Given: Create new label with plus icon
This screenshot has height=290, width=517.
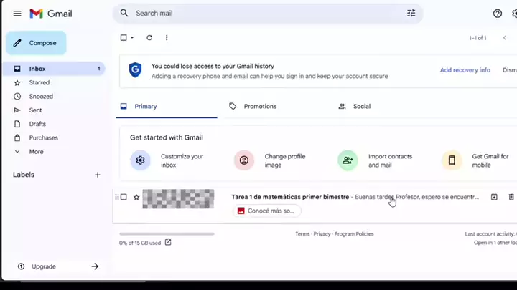Looking at the screenshot, I should tap(98, 175).
